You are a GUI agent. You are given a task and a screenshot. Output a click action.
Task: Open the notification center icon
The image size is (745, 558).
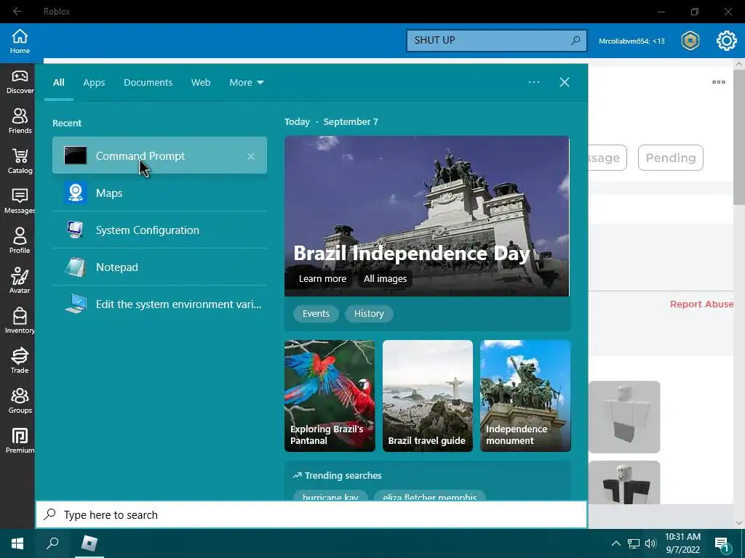(722, 544)
